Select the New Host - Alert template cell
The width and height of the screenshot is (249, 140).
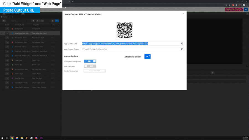pyautogui.click(x=37, y=47)
